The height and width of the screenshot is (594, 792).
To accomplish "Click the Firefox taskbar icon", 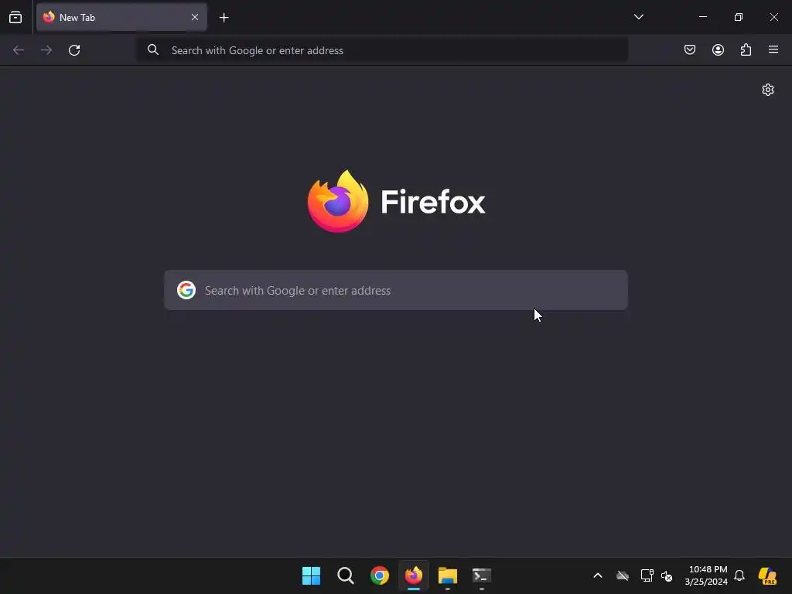I will pyautogui.click(x=414, y=575).
